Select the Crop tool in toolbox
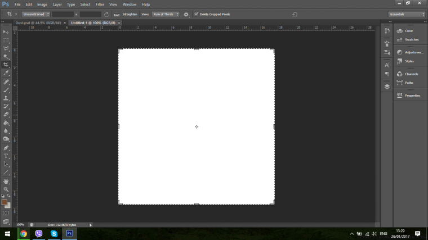This screenshot has height=240, width=428. pyautogui.click(x=6, y=65)
